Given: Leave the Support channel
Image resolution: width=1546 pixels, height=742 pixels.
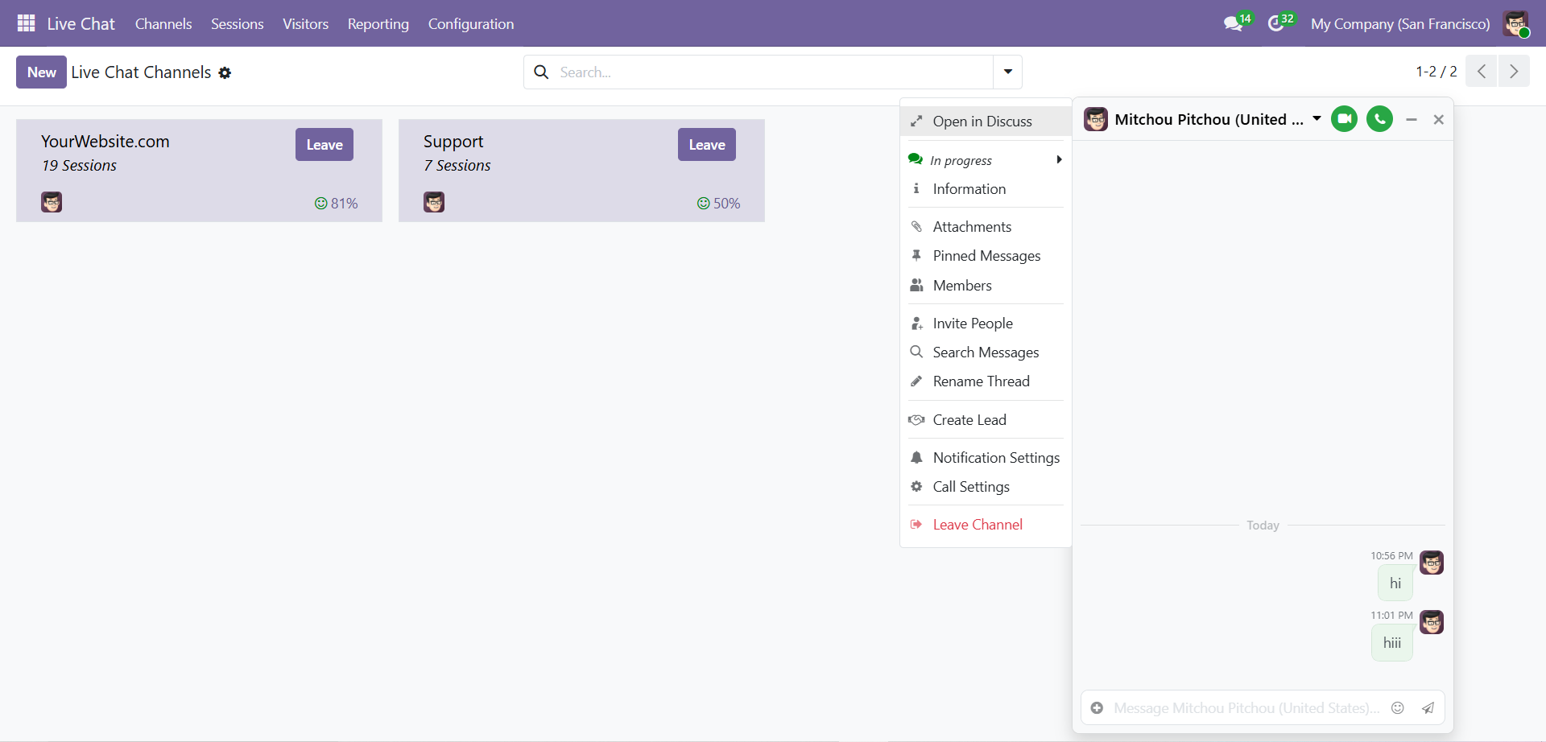Looking at the screenshot, I should point(706,145).
